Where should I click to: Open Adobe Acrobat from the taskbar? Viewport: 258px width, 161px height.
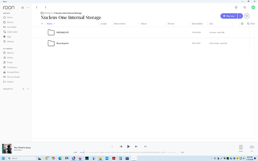(114, 158)
